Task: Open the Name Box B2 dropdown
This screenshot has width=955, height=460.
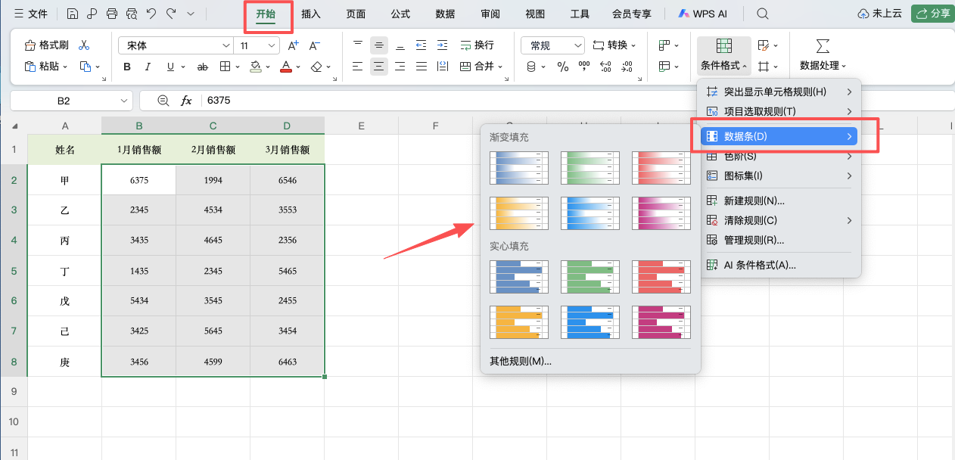Action: [125, 101]
